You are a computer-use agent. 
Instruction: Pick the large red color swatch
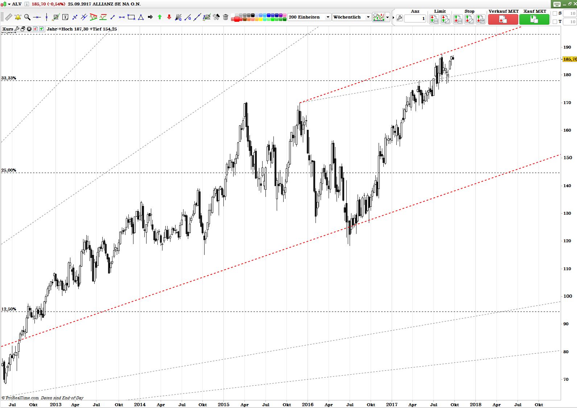coord(237,19)
